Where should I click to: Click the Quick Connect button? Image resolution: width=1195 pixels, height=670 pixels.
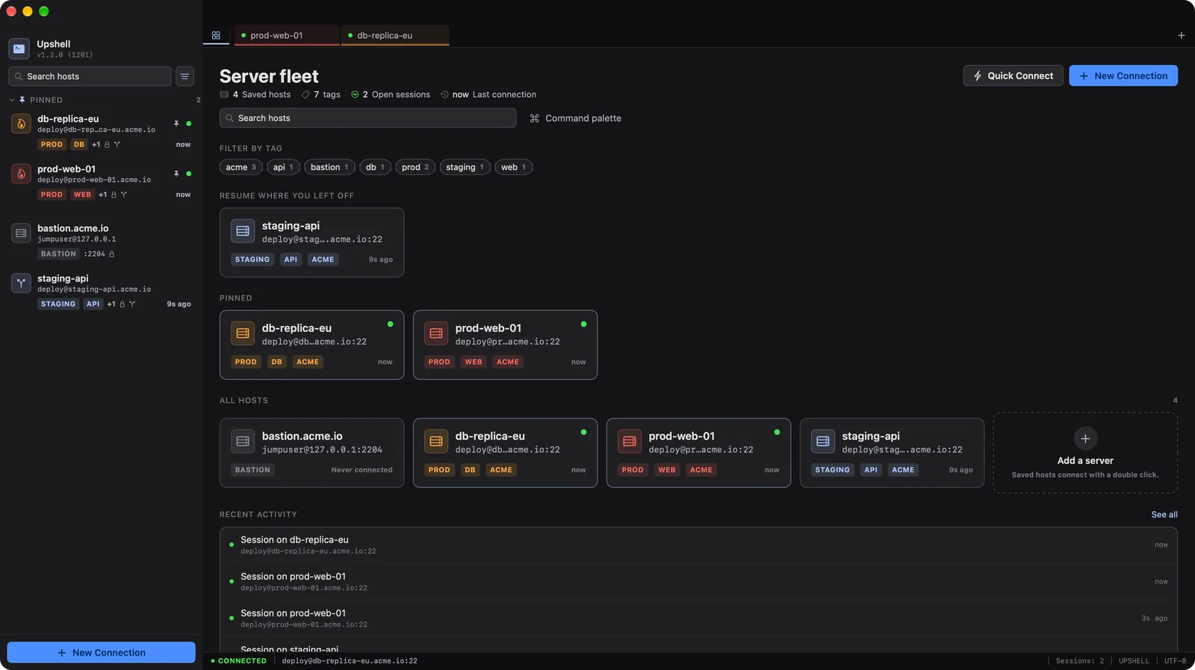pos(1013,75)
